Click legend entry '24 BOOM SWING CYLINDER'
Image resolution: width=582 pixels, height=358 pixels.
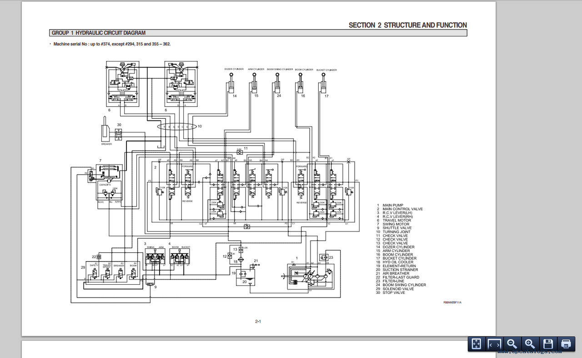pos(401,285)
